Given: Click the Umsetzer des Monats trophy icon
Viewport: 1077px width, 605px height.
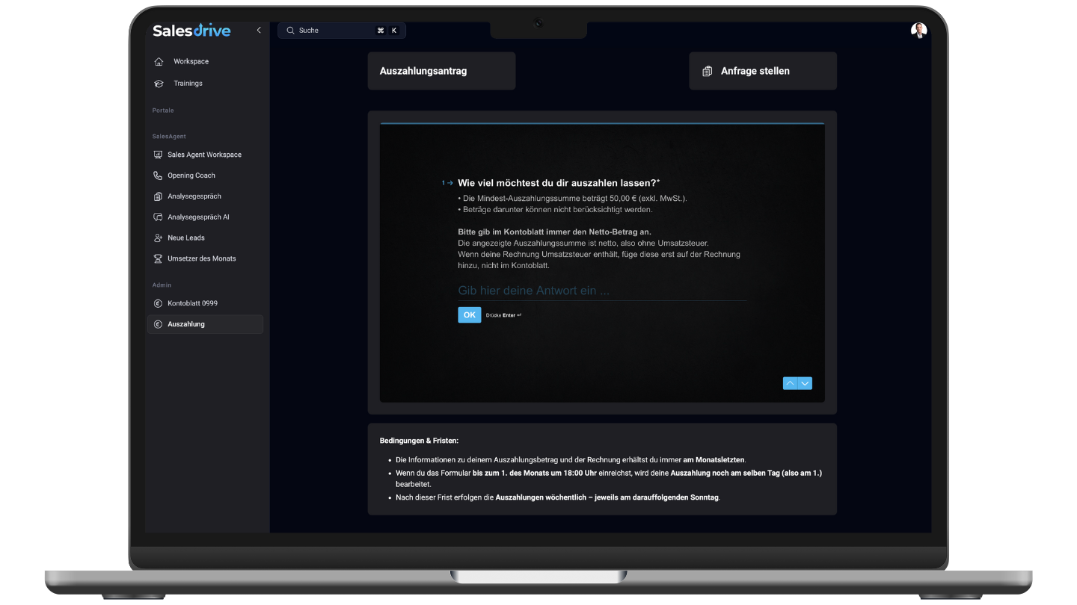Looking at the screenshot, I should [x=158, y=259].
